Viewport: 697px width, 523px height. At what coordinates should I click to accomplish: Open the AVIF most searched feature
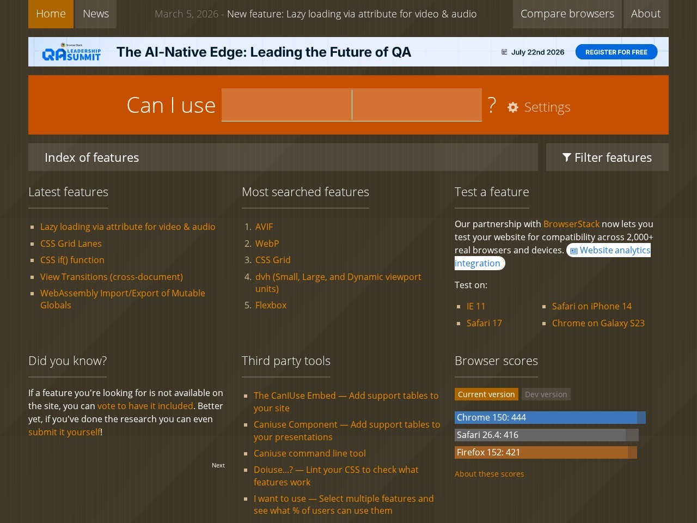tap(264, 227)
